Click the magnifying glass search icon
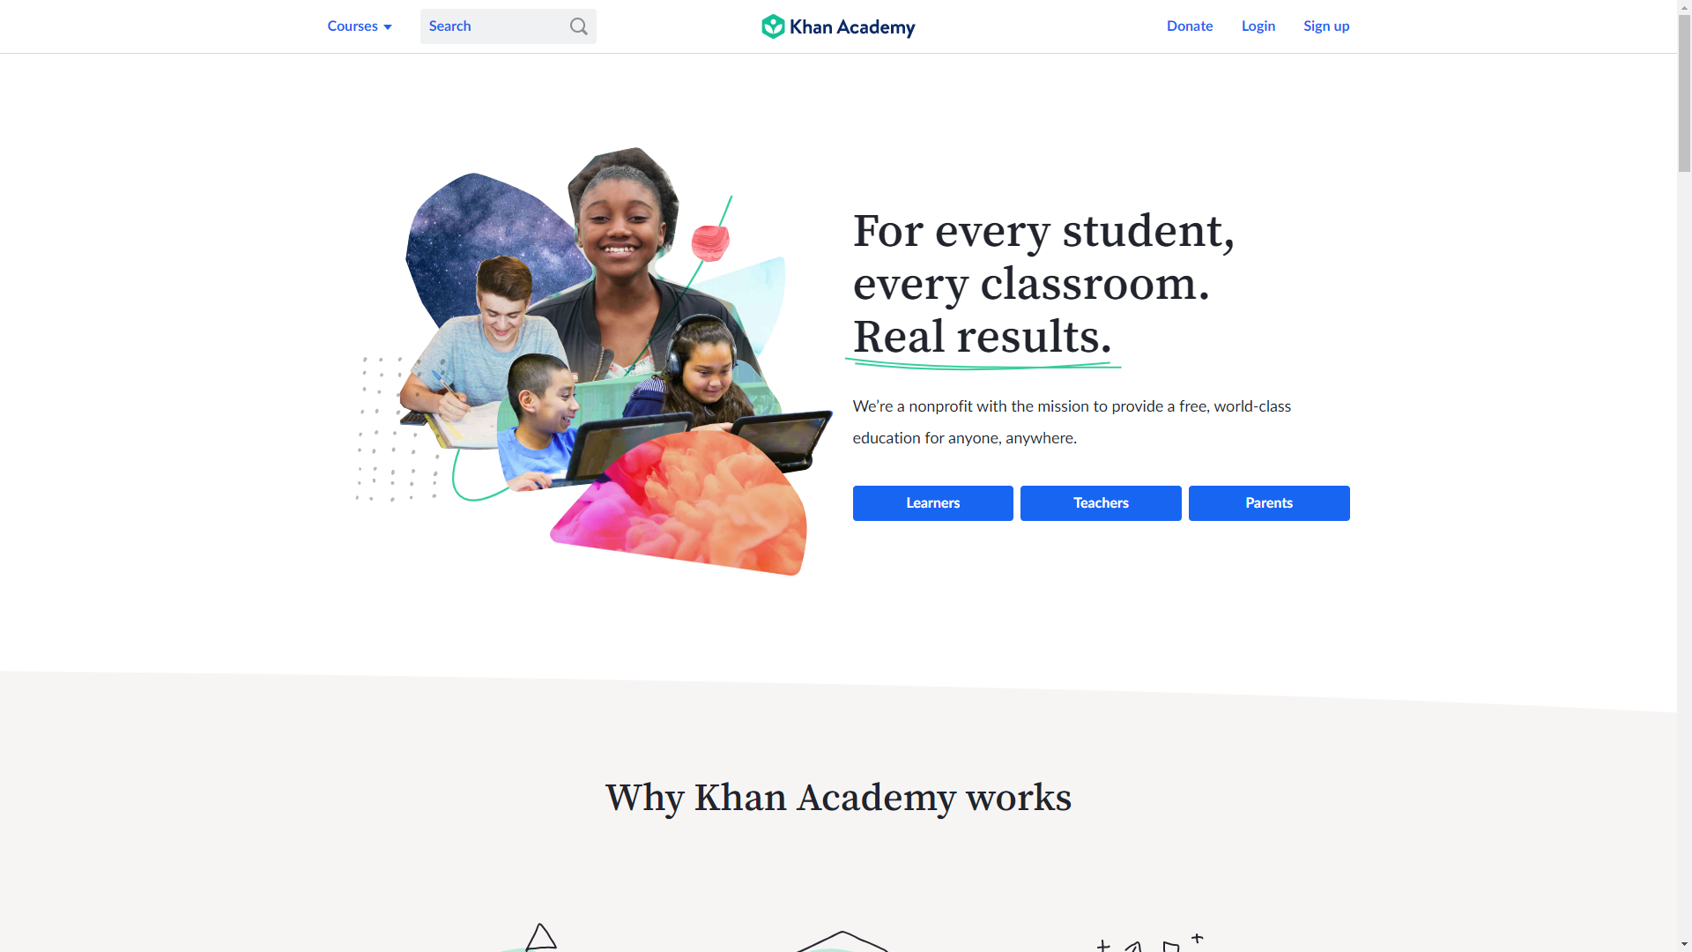The width and height of the screenshot is (1692, 952). (x=578, y=26)
